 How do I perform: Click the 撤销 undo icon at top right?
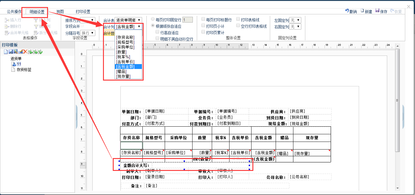(x=347, y=11)
